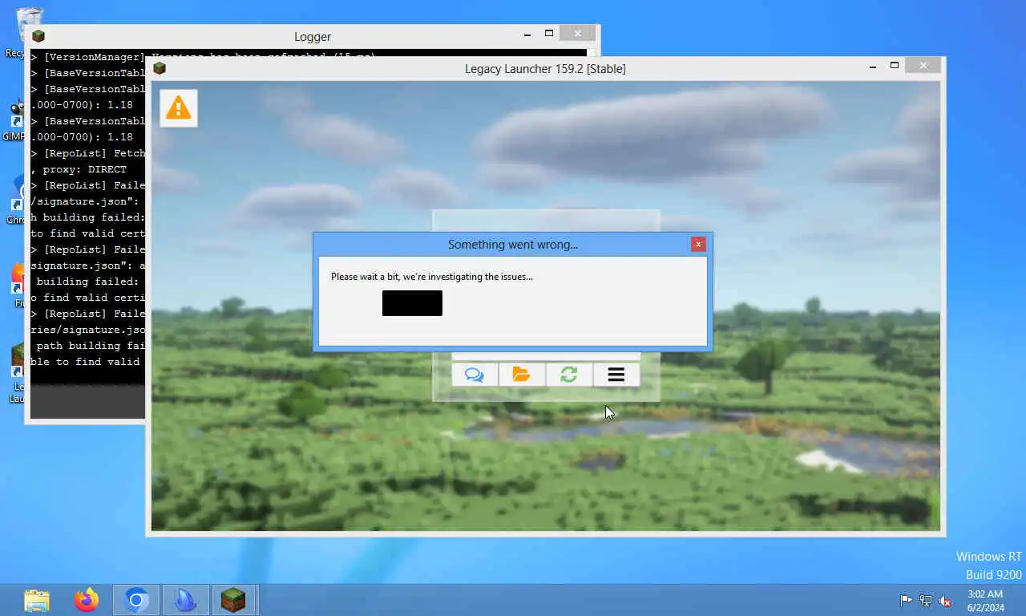Open the chat support speech-bubble button

tap(475, 375)
